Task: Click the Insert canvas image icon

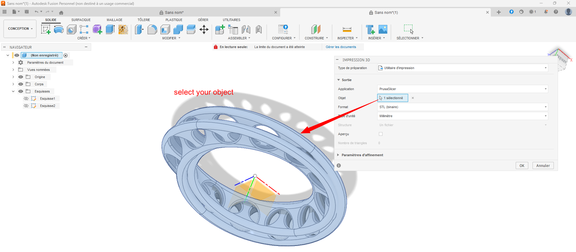Action: (383, 29)
